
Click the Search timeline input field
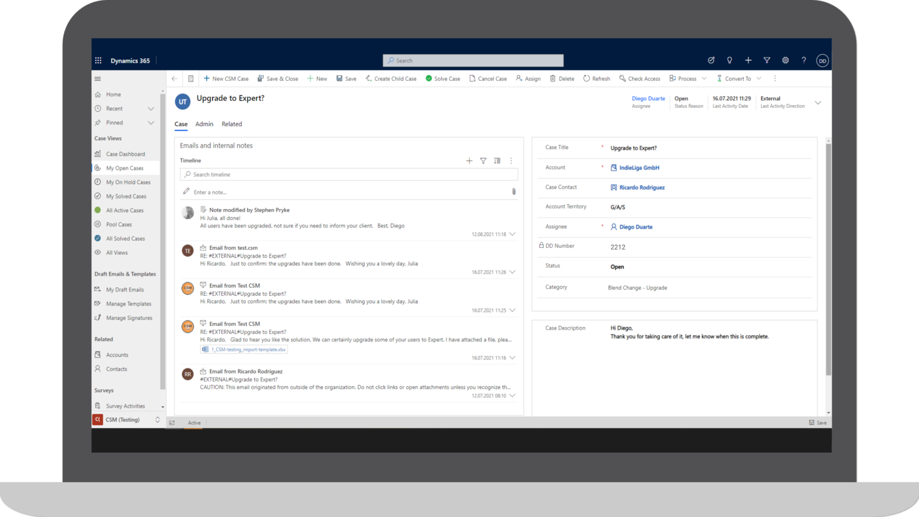[x=349, y=174]
